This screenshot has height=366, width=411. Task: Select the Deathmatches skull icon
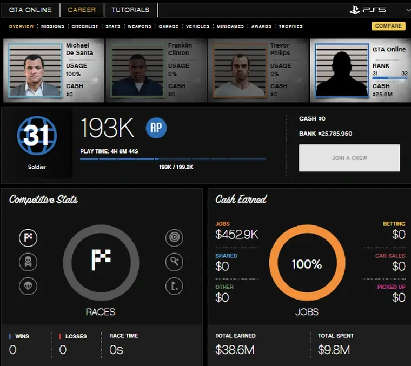click(x=28, y=262)
